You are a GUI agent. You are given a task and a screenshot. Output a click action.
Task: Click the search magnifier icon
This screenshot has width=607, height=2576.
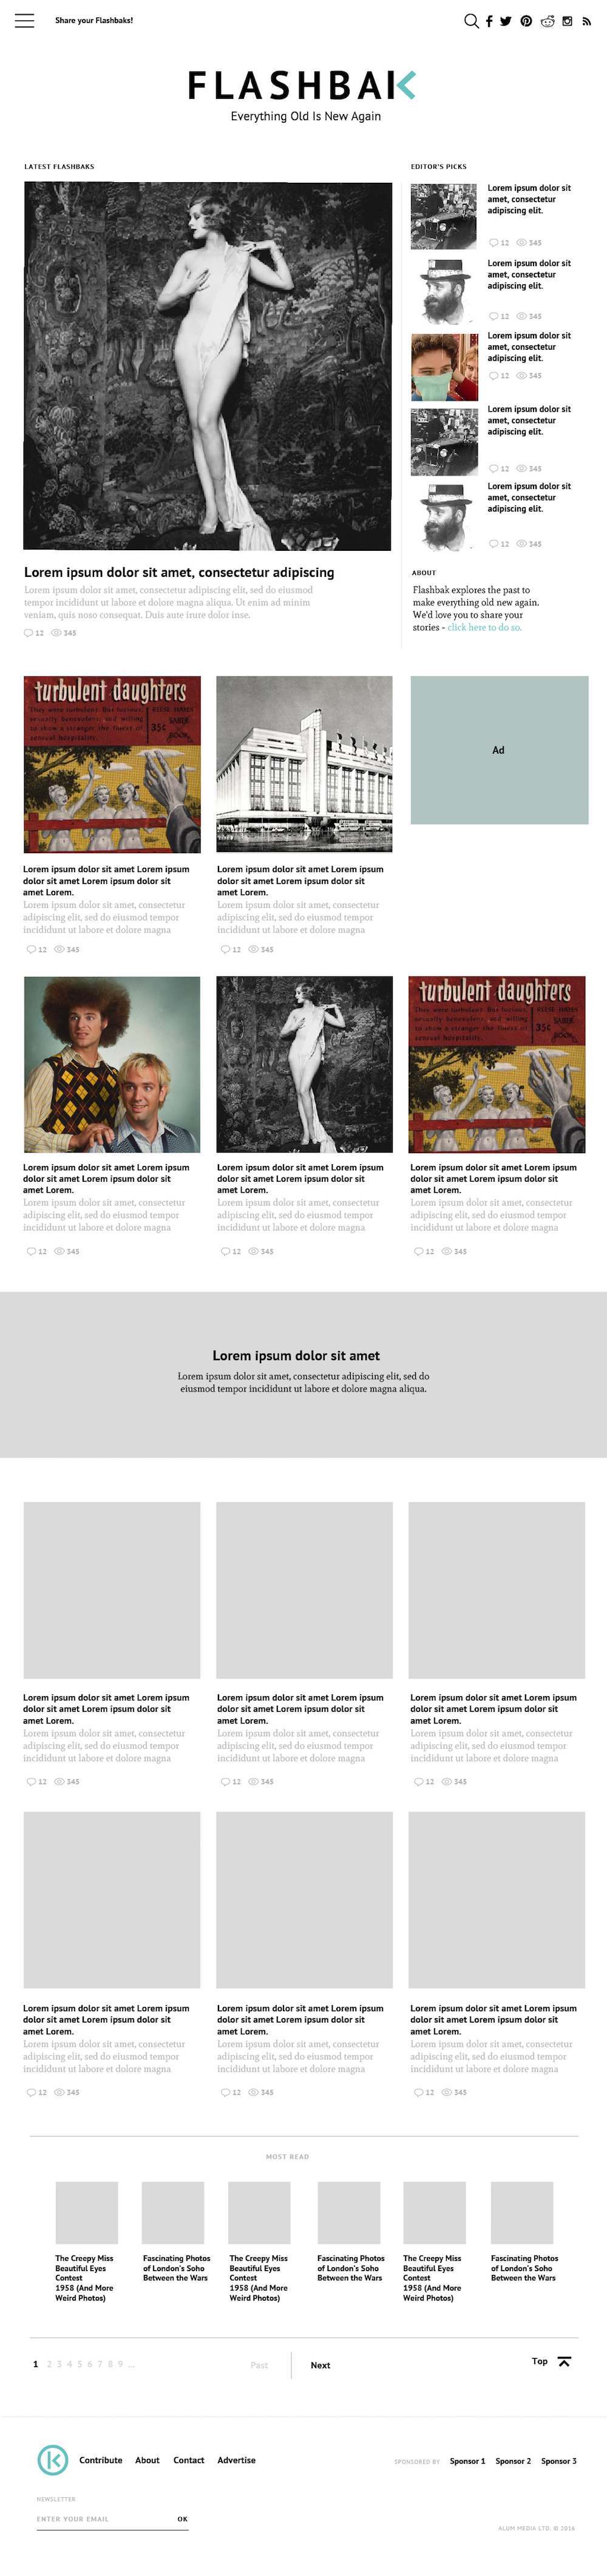[471, 21]
